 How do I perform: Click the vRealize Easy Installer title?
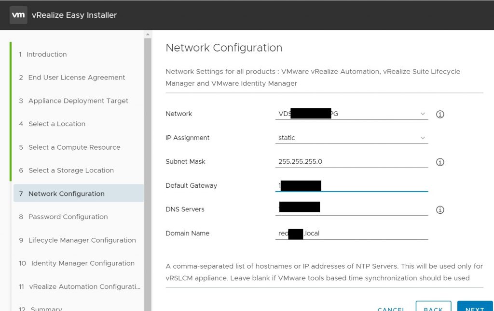(x=74, y=15)
